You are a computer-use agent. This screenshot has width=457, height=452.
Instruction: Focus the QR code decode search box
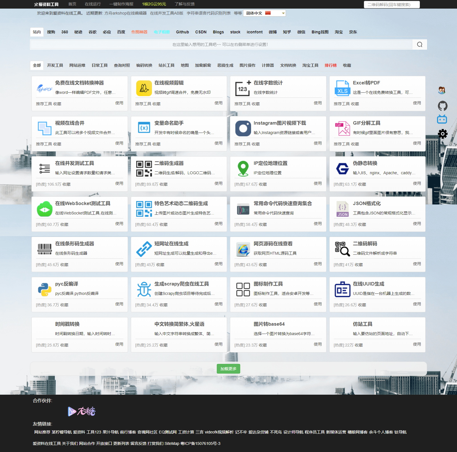point(392,5)
